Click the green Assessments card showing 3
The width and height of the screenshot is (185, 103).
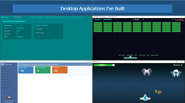(43, 70)
